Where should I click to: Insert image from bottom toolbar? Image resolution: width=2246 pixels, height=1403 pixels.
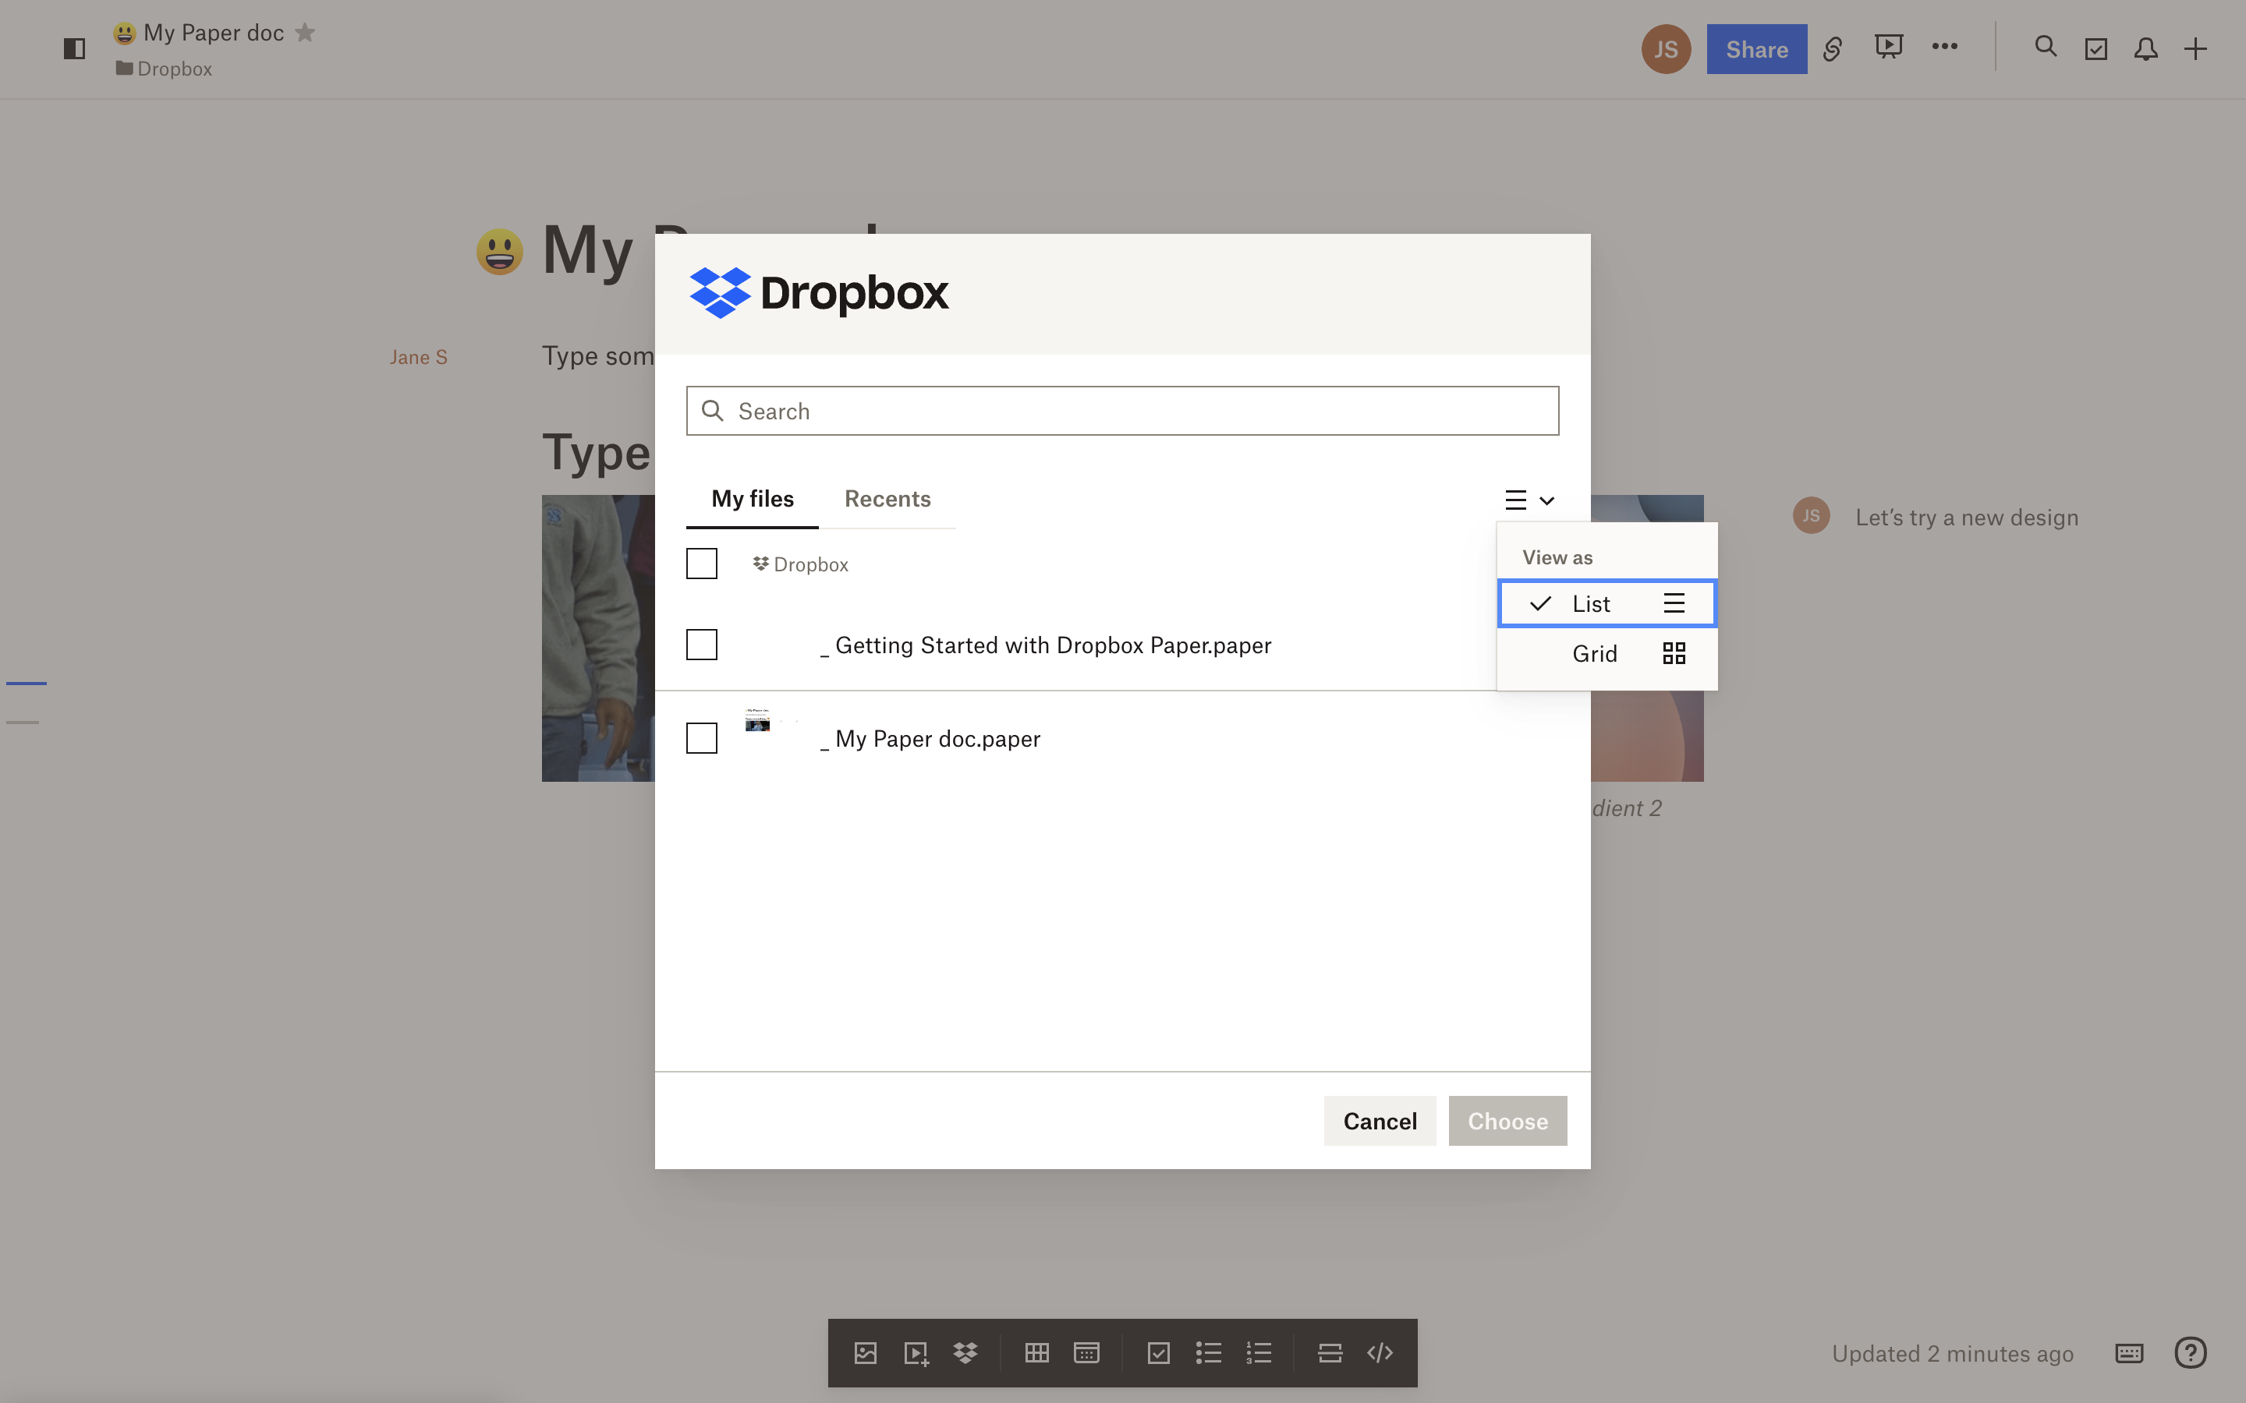pos(865,1353)
